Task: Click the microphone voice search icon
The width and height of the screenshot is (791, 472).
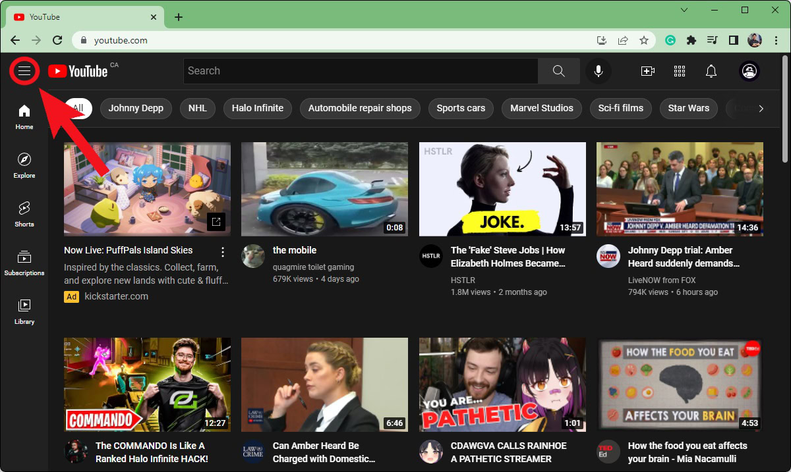Action: pos(599,71)
